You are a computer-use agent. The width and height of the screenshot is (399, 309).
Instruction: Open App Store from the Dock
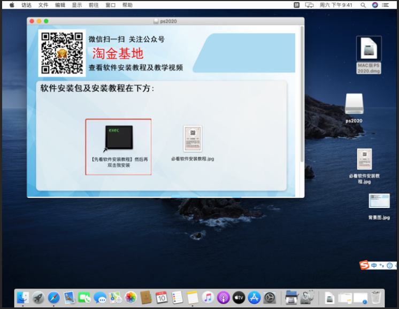pyautogui.click(x=254, y=297)
